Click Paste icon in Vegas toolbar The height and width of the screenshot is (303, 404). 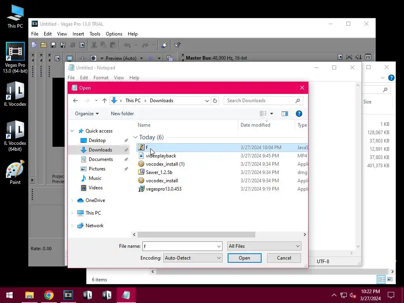click(113, 45)
